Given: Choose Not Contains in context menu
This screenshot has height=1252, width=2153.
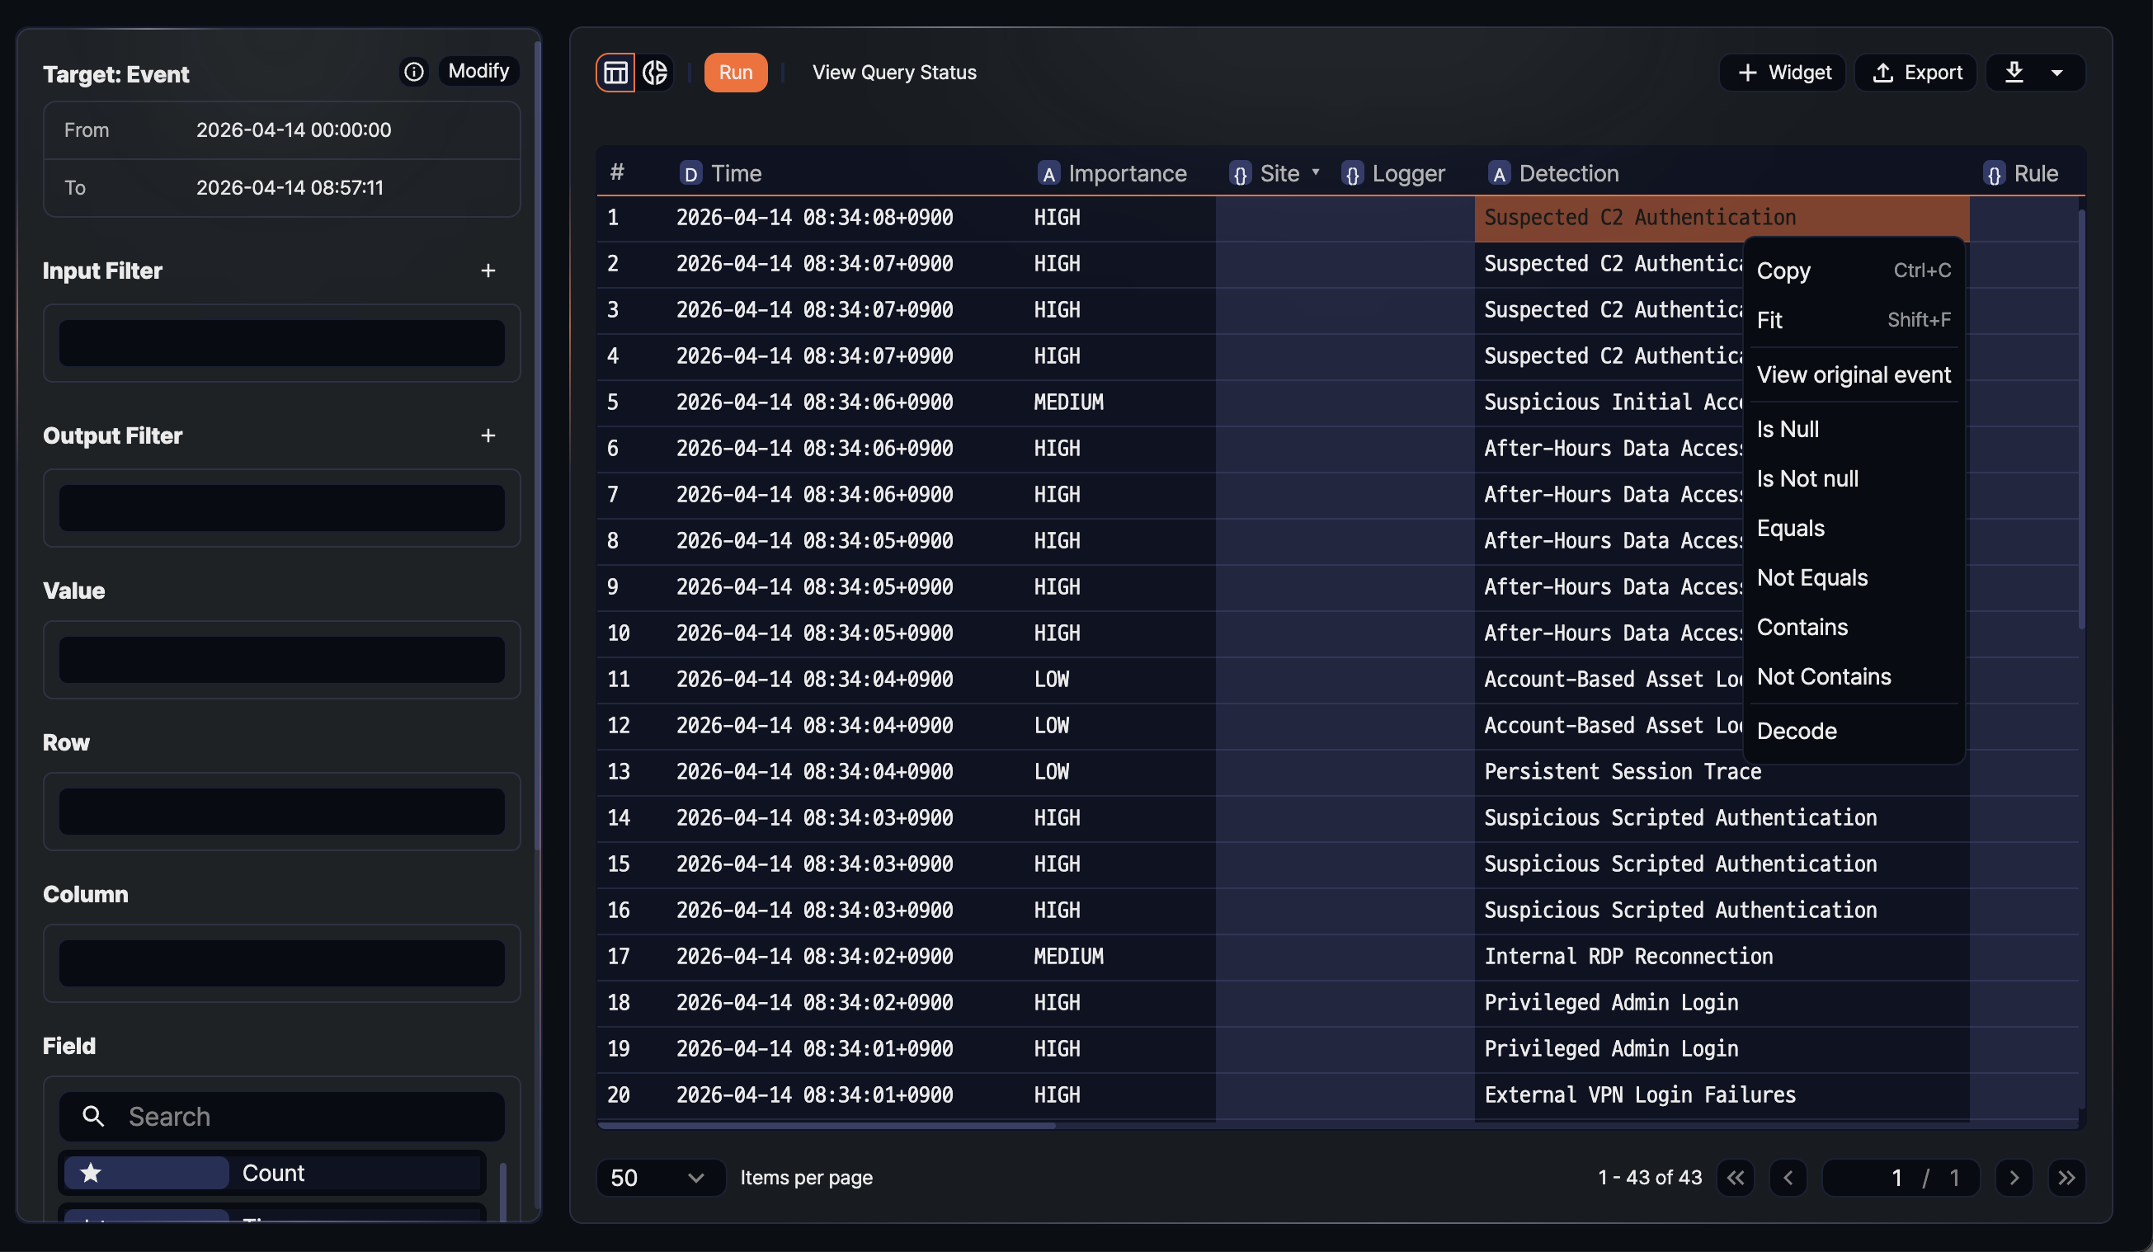Looking at the screenshot, I should coord(1823,675).
